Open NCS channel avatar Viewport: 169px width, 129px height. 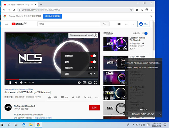pyautogui.click(x=8, y=107)
